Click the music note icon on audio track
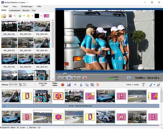The height and width of the screenshot is (129, 163). [x=4, y=106]
